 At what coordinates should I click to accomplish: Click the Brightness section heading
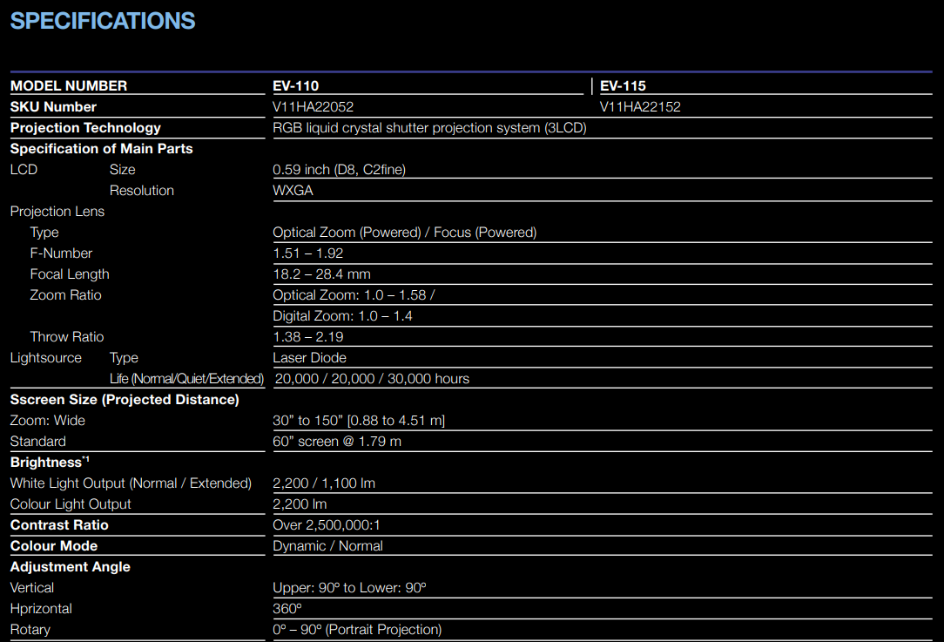point(47,462)
